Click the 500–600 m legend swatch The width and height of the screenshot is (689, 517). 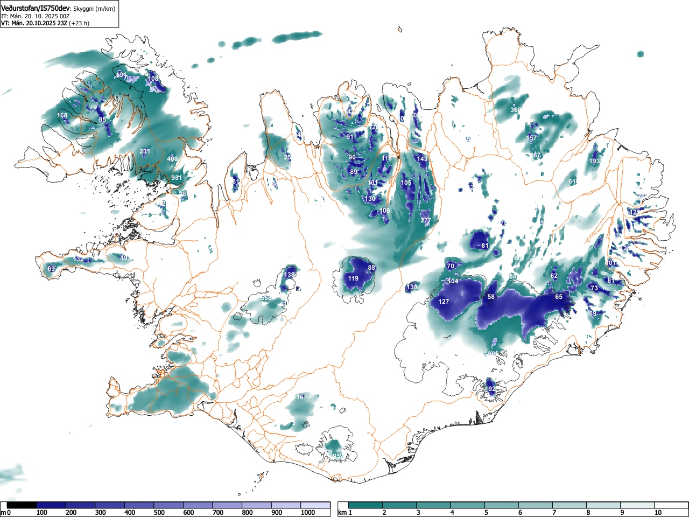(169, 505)
